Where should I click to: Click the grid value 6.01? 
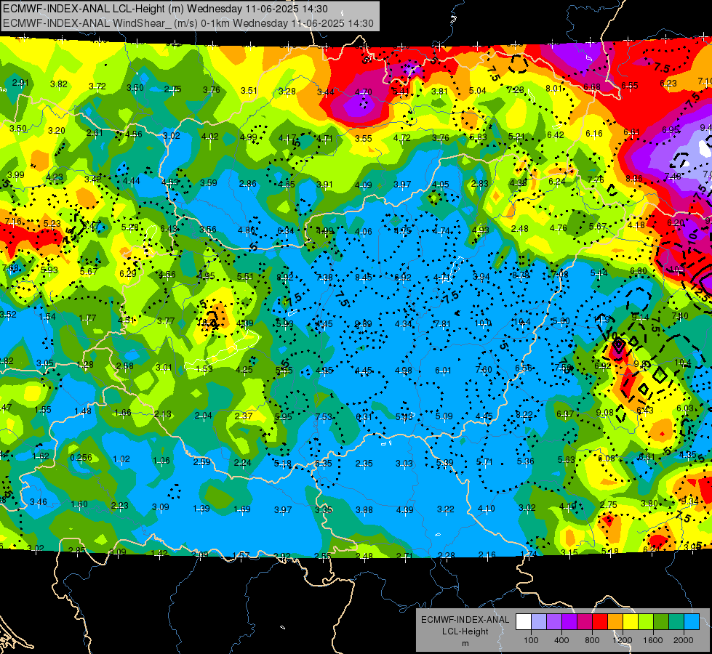coord(443,371)
